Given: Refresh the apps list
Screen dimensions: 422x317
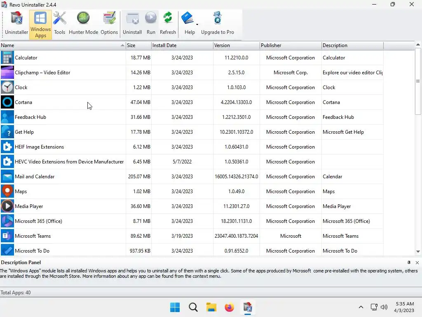Looking at the screenshot, I should tap(168, 24).
